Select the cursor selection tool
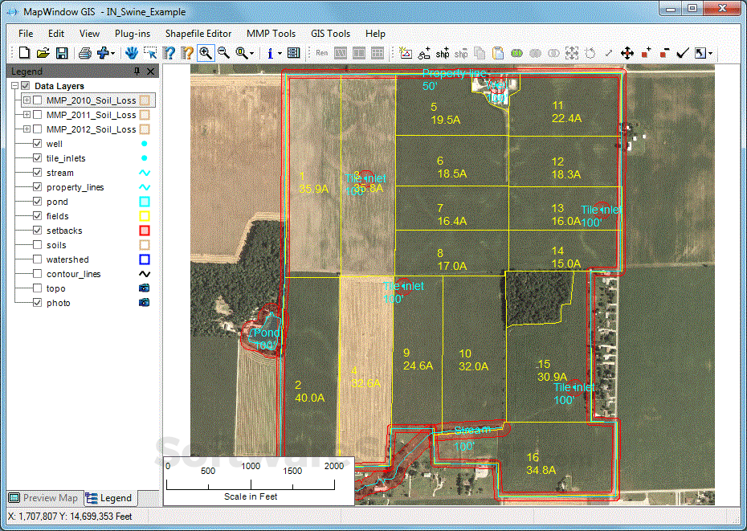Image resolution: width=747 pixels, height=531 pixels. tap(150, 52)
